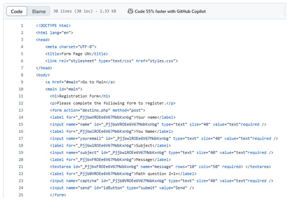This screenshot has height=204, width=290.
Task: Click the title Form Page UN line
Action: pyautogui.click(x=76, y=54)
